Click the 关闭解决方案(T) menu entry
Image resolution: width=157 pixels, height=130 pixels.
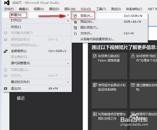[x=37, y=33]
